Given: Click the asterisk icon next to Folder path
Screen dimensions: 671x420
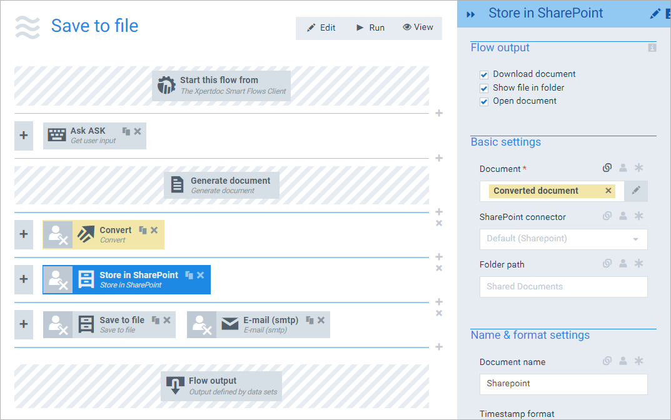Looking at the screenshot, I should 638,264.
